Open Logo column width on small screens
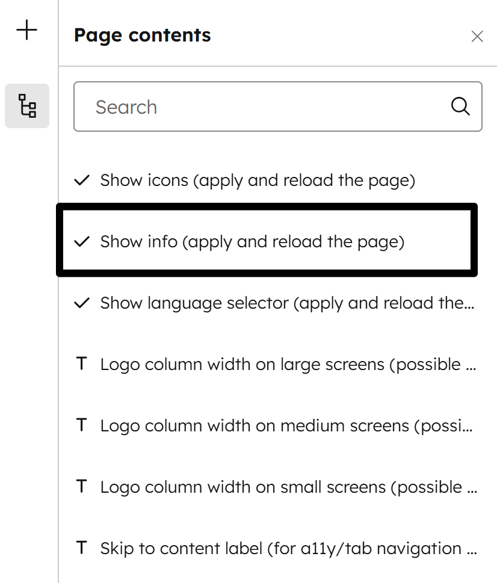The height and width of the screenshot is (583, 497). [275, 487]
